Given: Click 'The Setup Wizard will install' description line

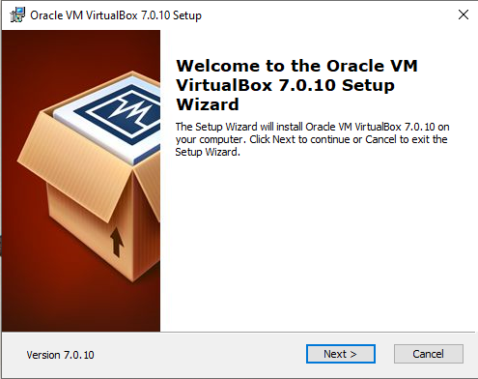Looking at the screenshot, I should [312, 127].
